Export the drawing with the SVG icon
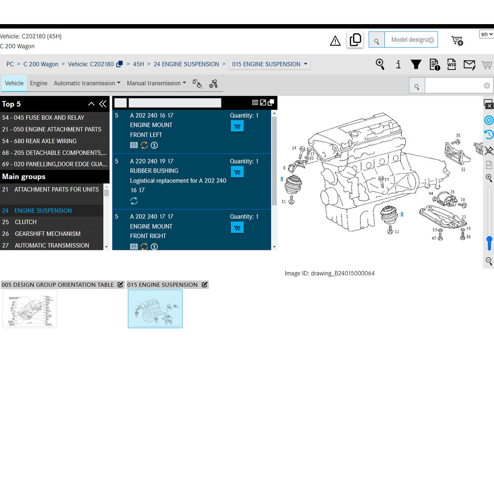Viewport: 494px width, 494px height. 489,164
